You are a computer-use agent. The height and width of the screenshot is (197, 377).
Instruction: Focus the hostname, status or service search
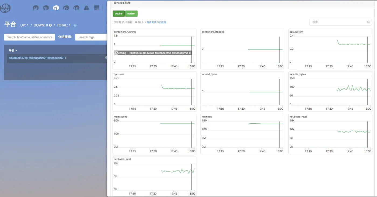pyautogui.click(x=30, y=37)
